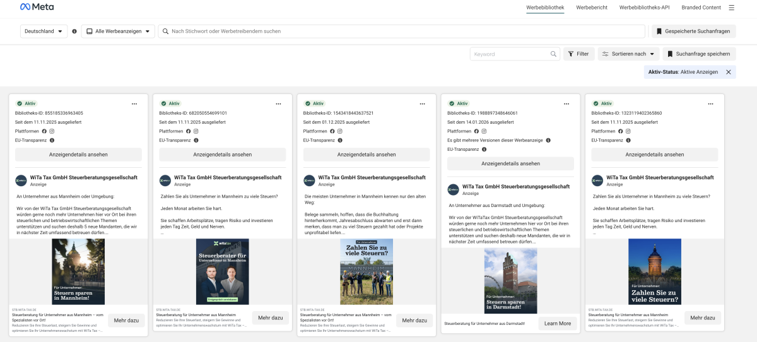This screenshot has height=342, width=757.
Task: Focus the main advertiser search field
Action: (402, 31)
